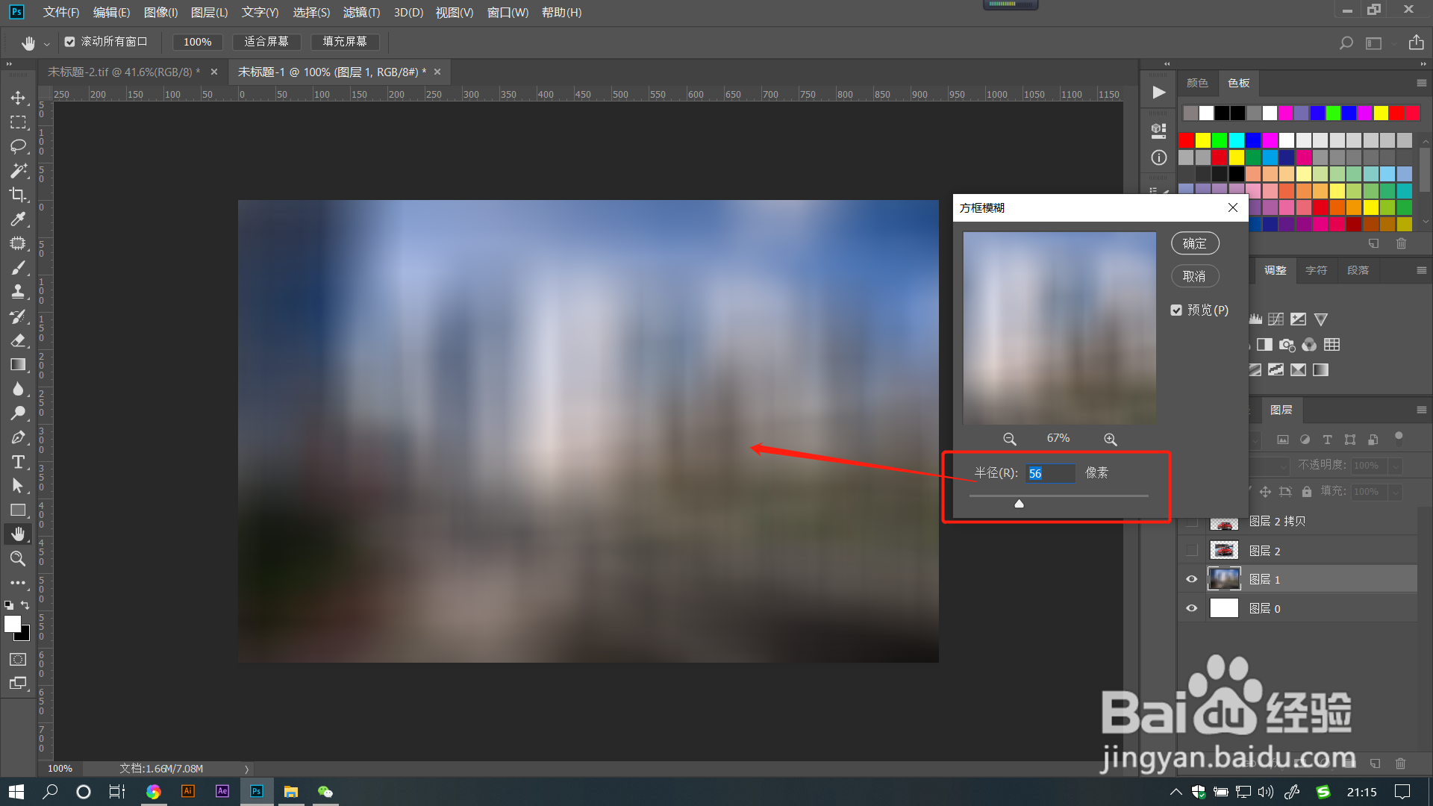
Task: Click the radius value input field
Action: [x=1049, y=473]
